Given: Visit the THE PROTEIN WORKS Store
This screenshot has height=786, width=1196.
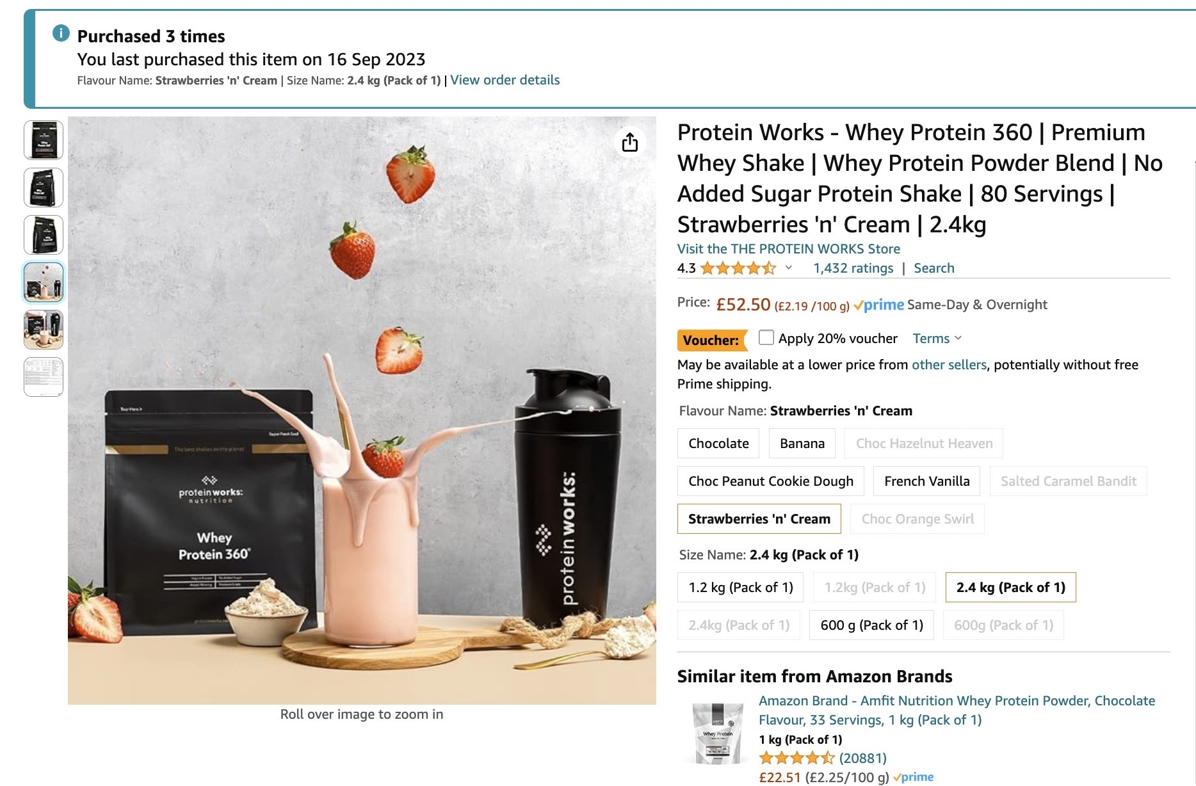Looking at the screenshot, I should click(x=788, y=249).
